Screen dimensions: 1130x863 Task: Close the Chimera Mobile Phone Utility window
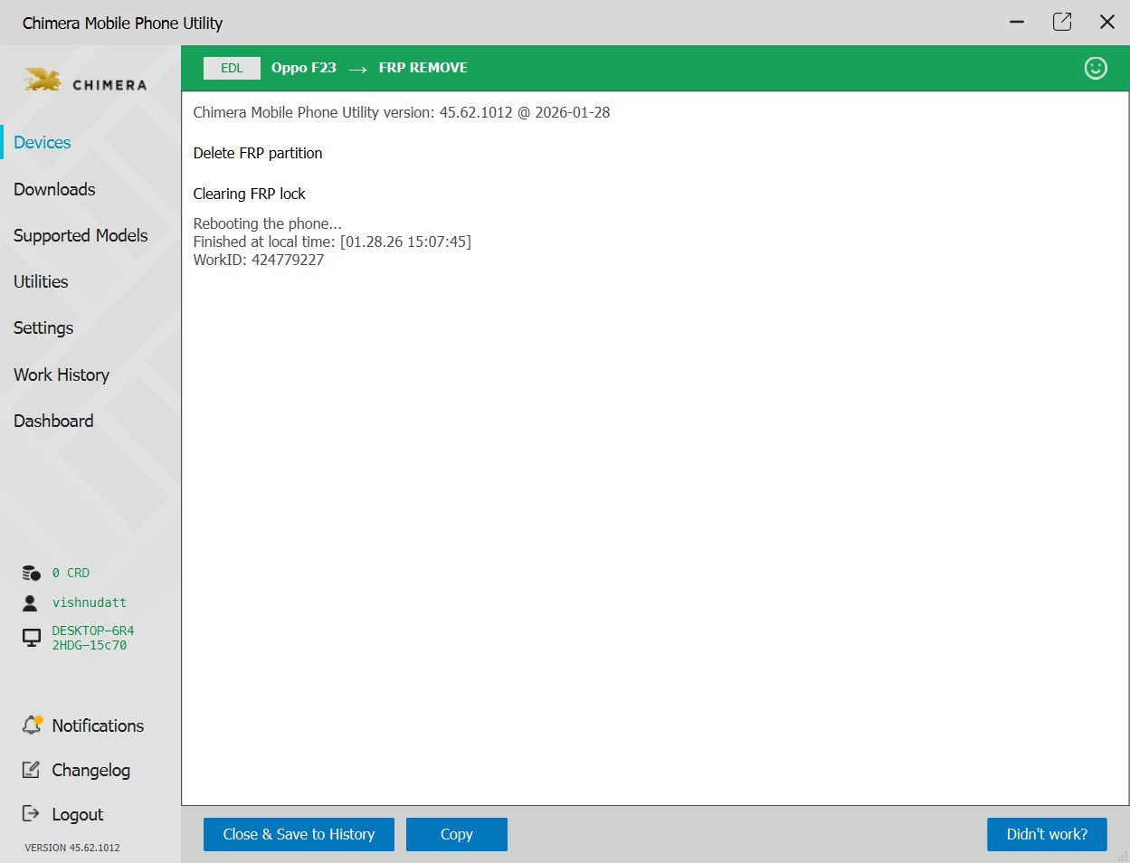click(x=1106, y=22)
